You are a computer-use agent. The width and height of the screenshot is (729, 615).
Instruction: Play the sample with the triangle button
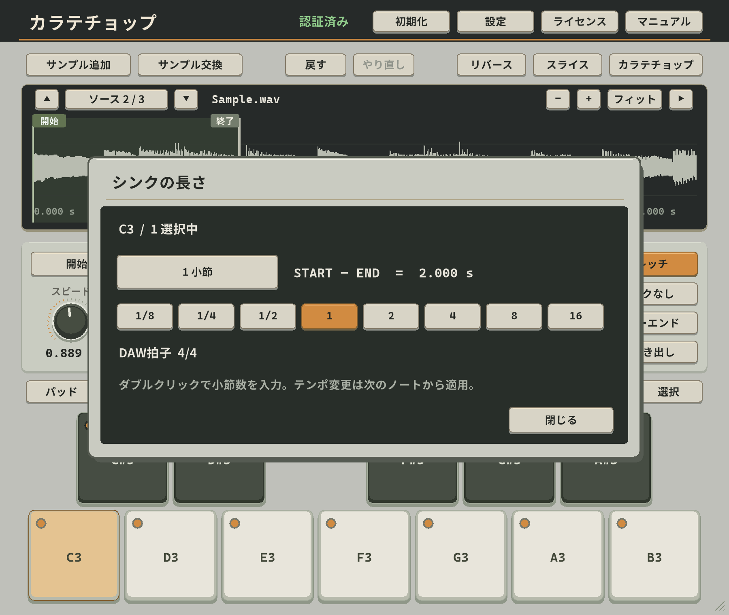pos(681,99)
